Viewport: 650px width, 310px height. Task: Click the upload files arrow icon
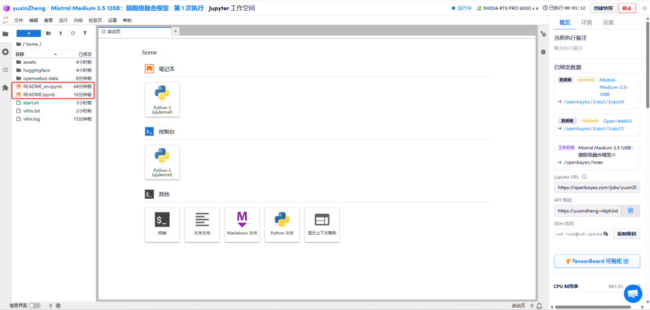point(61,33)
